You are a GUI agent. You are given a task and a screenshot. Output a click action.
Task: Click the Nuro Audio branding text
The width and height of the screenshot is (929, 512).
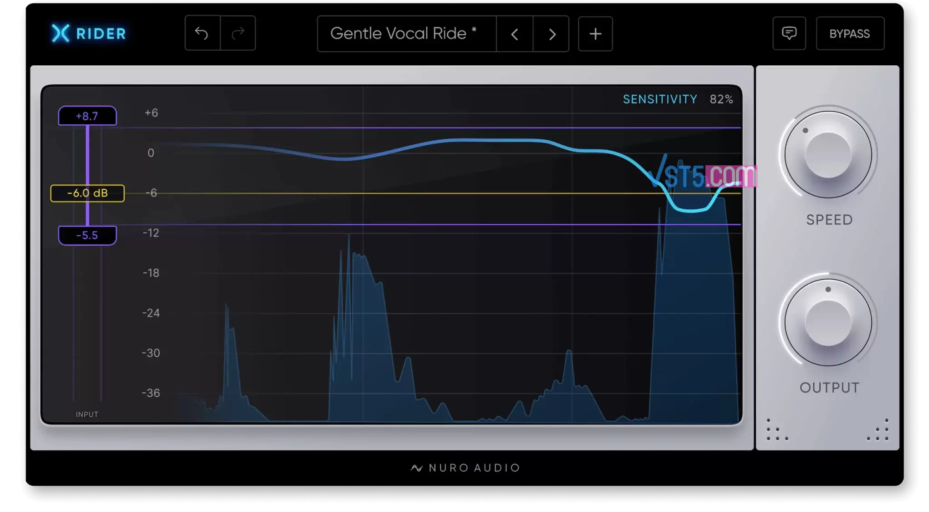[465, 468]
